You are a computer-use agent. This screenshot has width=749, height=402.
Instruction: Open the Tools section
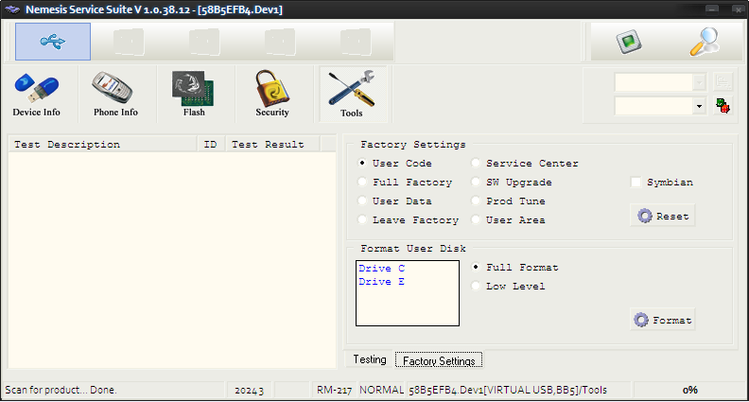[352, 95]
